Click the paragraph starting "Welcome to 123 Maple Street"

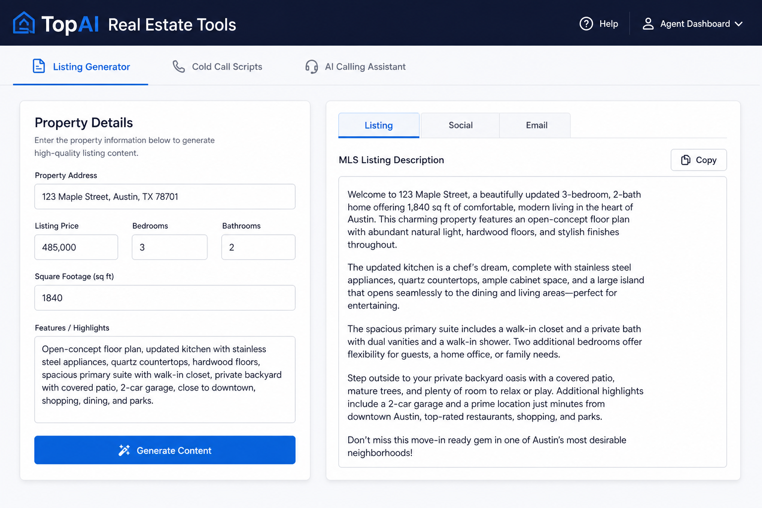pos(496,219)
